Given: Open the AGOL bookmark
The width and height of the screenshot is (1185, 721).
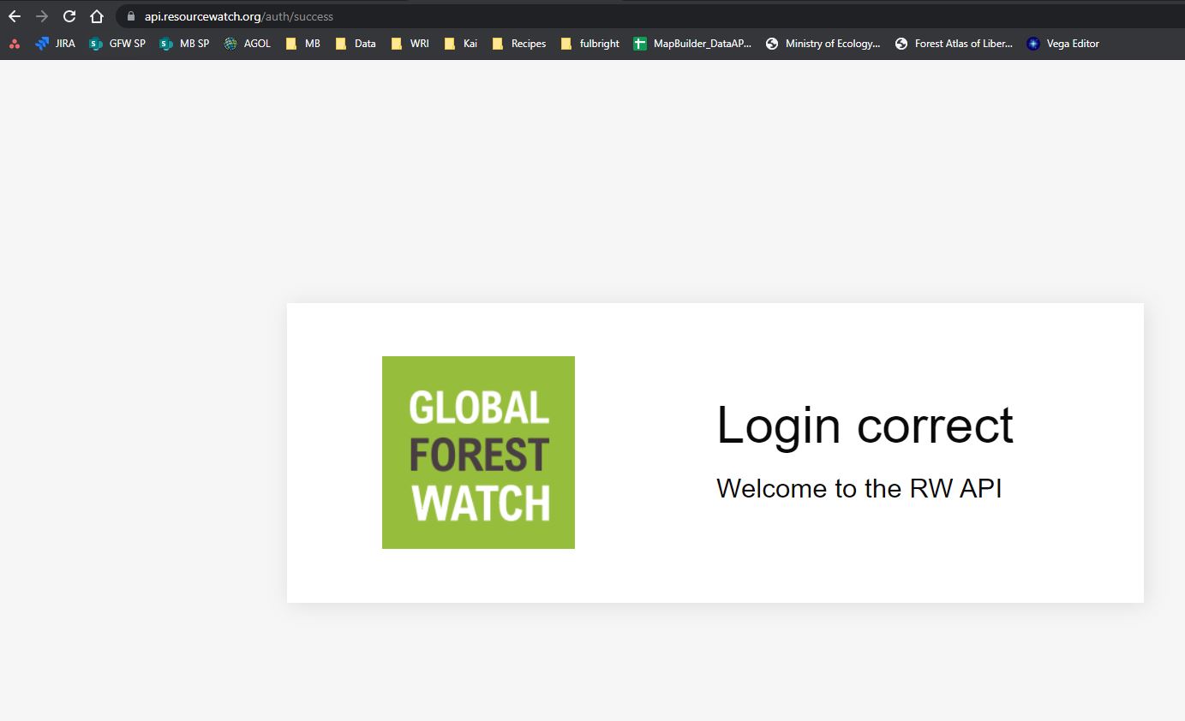Looking at the screenshot, I should click(x=248, y=44).
